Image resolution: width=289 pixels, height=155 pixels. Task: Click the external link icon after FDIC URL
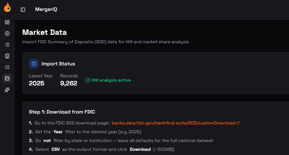(238, 123)
